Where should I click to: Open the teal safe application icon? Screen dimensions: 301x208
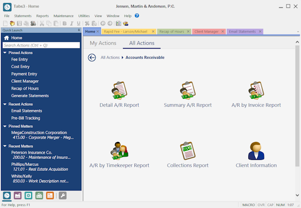coord(29,195)
